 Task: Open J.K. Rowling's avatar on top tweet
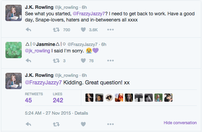click(14, 13)
